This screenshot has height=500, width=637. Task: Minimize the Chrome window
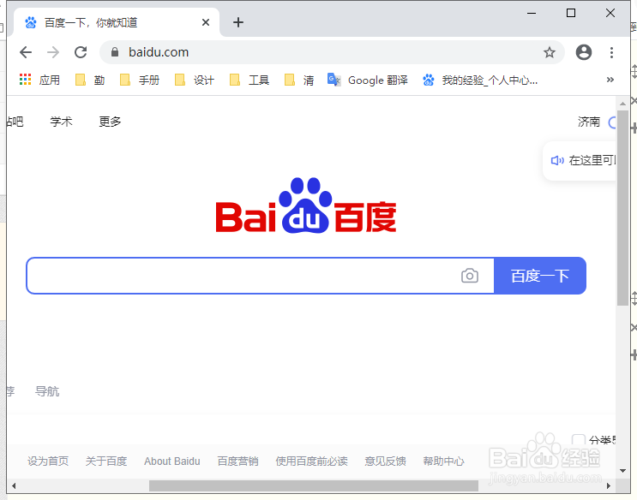(x=532, y=13)
